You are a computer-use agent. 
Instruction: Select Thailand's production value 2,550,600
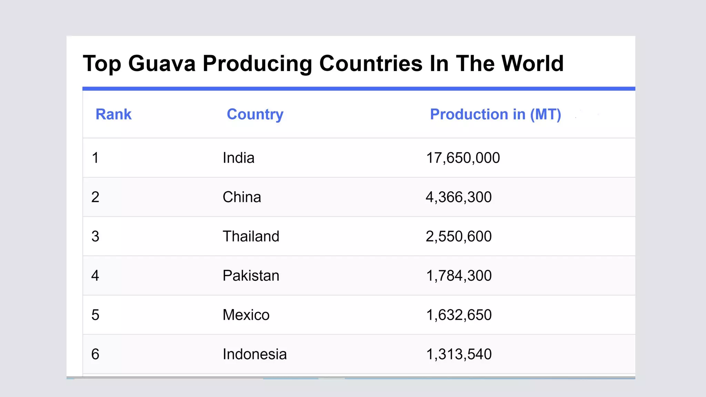click(x=458, y=236)
